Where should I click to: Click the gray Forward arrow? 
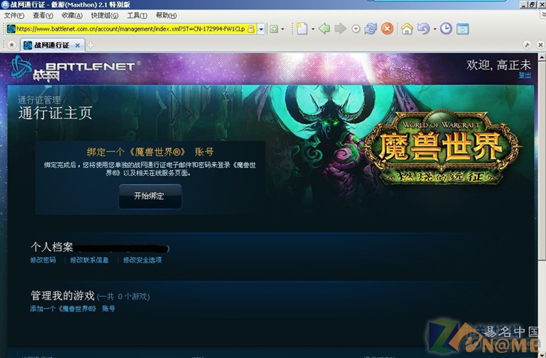(340, 28)
